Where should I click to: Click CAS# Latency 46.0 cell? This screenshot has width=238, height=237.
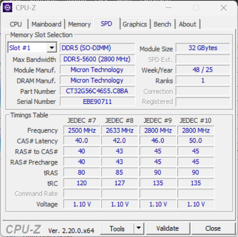coord(158,141)
